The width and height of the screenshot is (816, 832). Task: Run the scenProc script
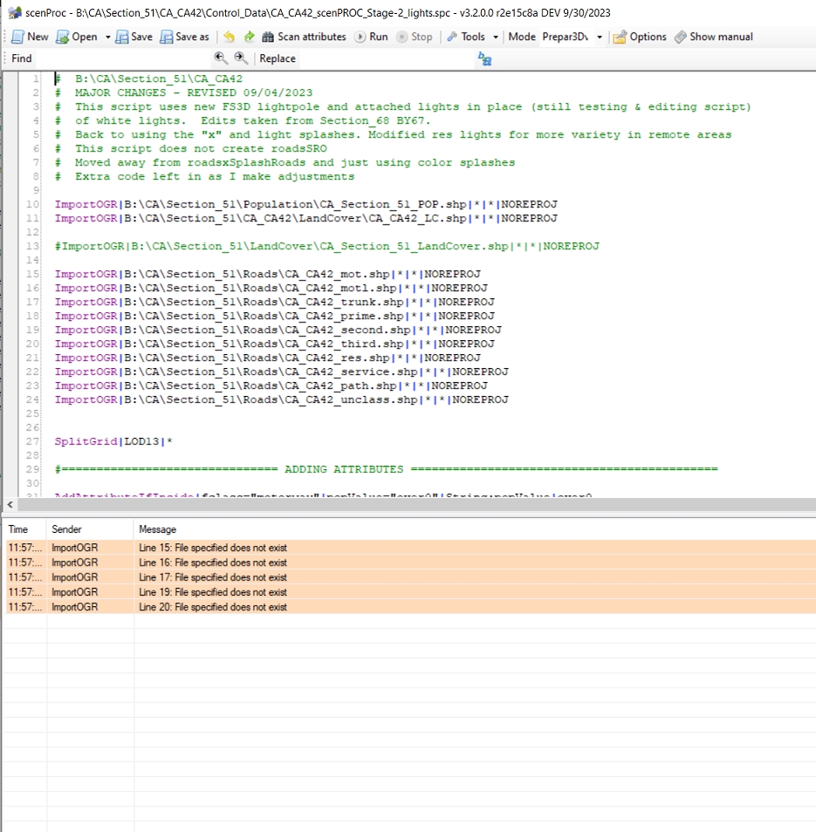tap(372, 37)
